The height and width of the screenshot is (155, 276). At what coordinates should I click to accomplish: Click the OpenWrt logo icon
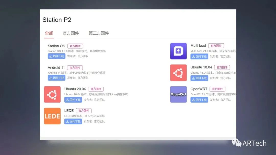pos(178,94)
